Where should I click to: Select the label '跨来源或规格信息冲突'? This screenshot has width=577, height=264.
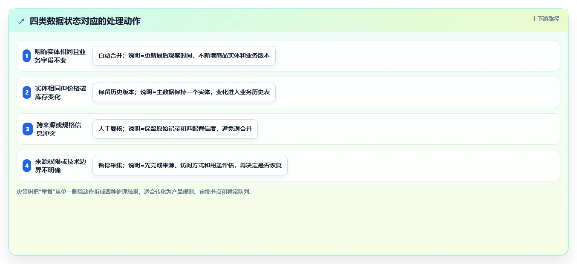59,129
